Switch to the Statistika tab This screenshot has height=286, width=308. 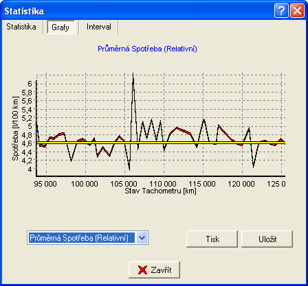(21, 27)
